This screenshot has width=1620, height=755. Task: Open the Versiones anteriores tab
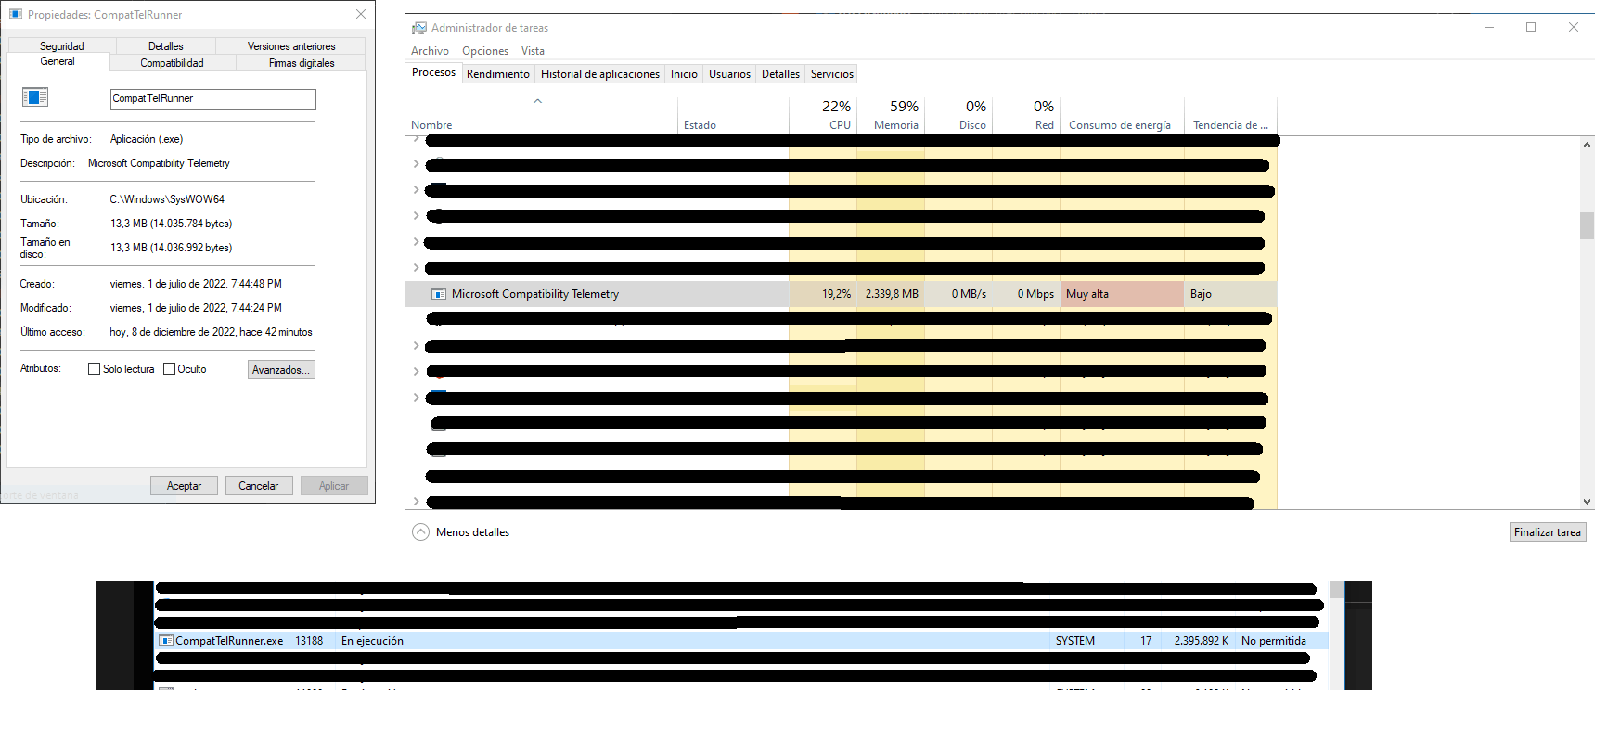[291, 45]
